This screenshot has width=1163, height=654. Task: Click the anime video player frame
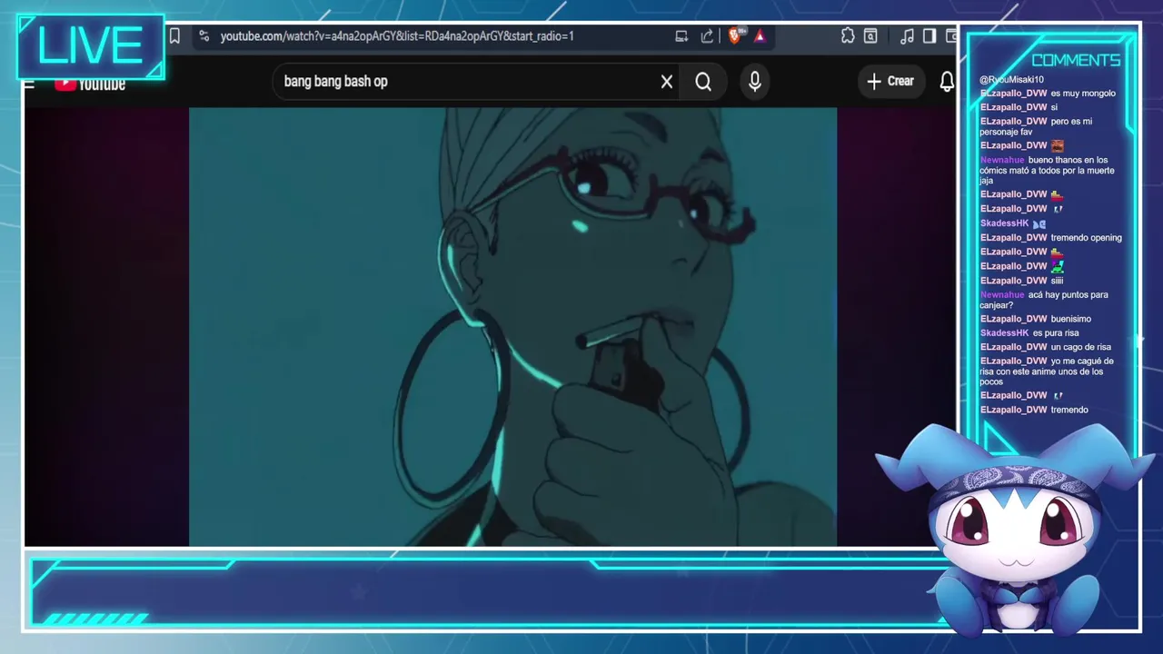[512, 327]
